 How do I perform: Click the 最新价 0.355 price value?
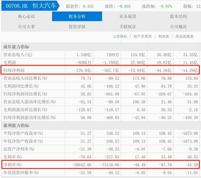pyautogui.click(x=88, y=6)
